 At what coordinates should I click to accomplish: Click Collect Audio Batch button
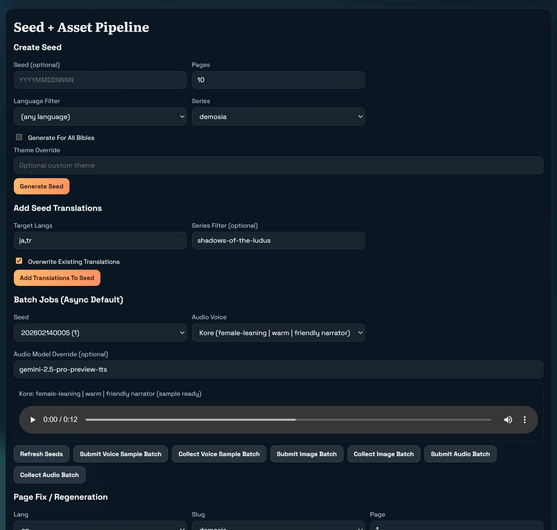tap(49, 475)
